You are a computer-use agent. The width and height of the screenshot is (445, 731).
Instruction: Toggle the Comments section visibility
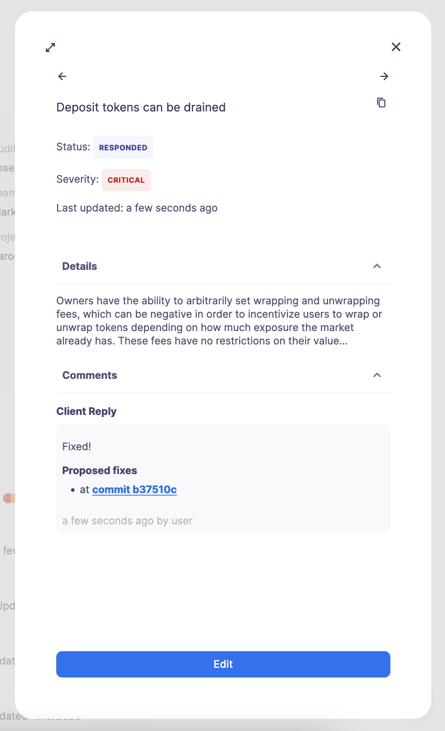coord(377,375)
